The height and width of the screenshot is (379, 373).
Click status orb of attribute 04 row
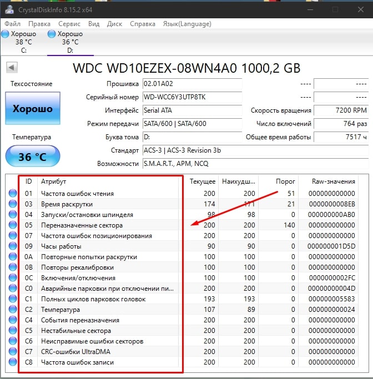tap(13, 214)
